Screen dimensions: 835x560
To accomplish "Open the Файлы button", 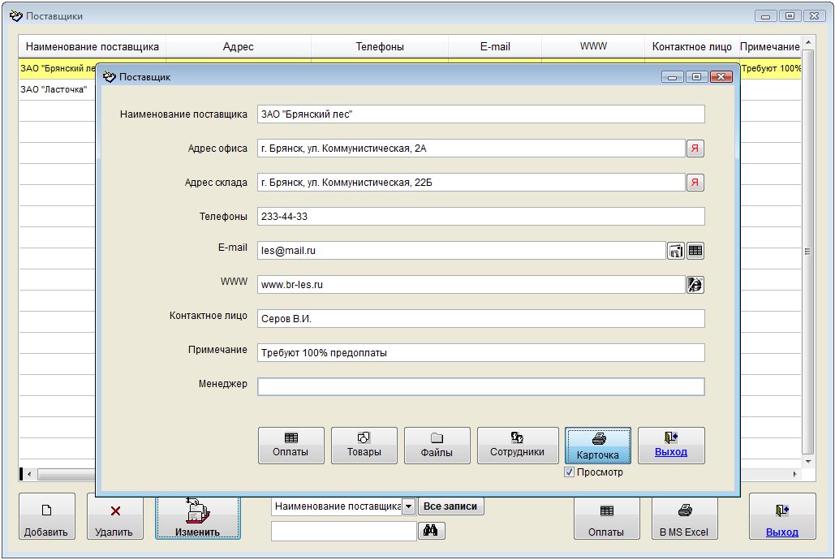I will point(437,446).
